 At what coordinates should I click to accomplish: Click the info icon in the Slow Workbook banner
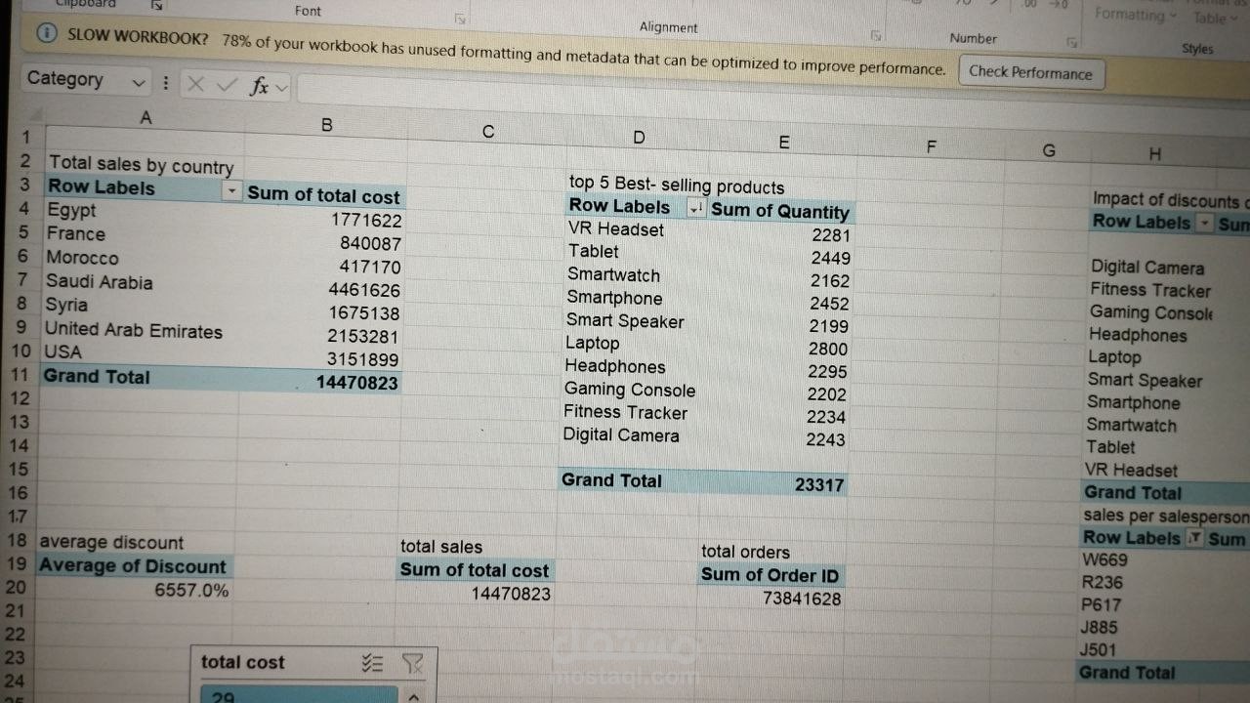point(46,35)
